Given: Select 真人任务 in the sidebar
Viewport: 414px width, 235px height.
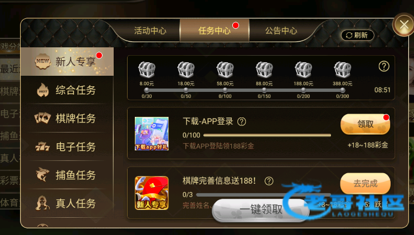Looking at the screenshot, I should [67, 203].
